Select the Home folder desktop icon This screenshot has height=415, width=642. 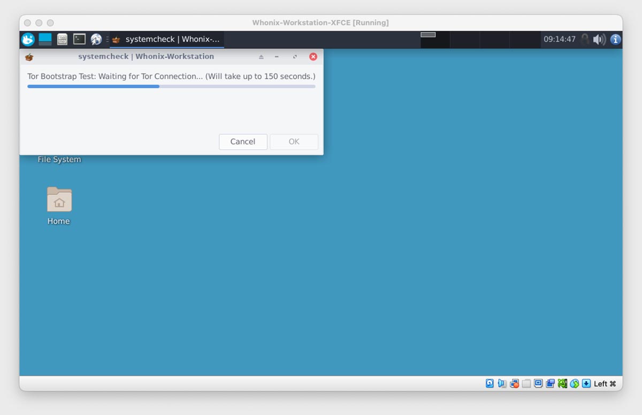59,199
